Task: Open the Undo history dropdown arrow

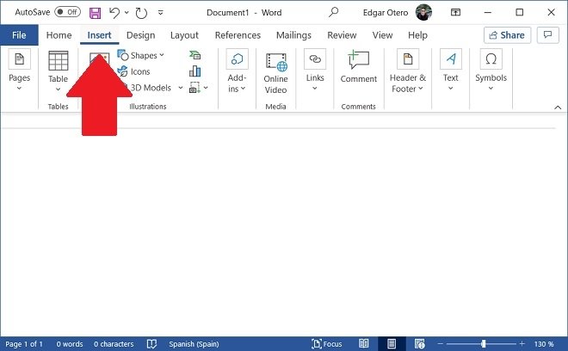Action: [127, 13]
